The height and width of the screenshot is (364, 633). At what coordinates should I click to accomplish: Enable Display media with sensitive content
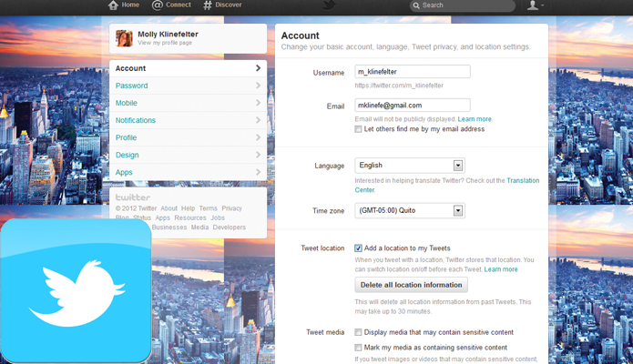(358, 332)
